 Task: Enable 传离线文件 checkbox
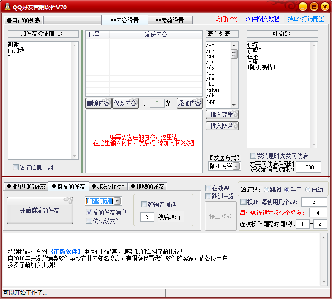click(89, 221)
